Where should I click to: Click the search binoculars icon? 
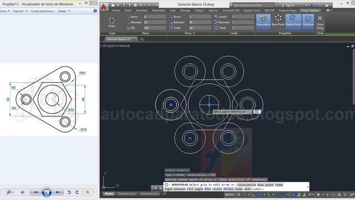pos(277,5)
